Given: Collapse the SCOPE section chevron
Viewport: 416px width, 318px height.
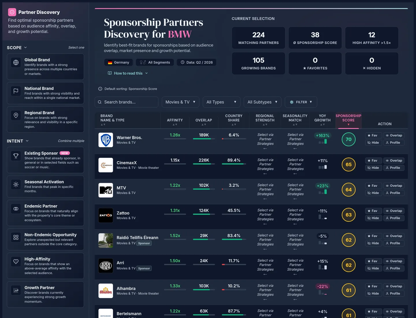Looking at the screenshot, I should click(25, 47).
